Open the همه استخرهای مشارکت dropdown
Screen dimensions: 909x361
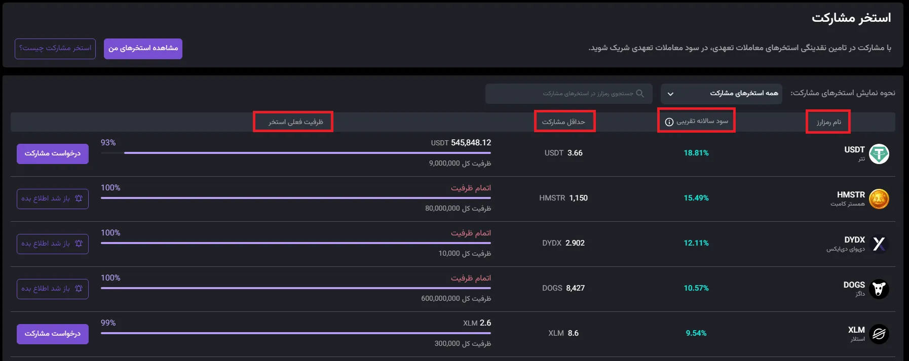coord(721,94)
